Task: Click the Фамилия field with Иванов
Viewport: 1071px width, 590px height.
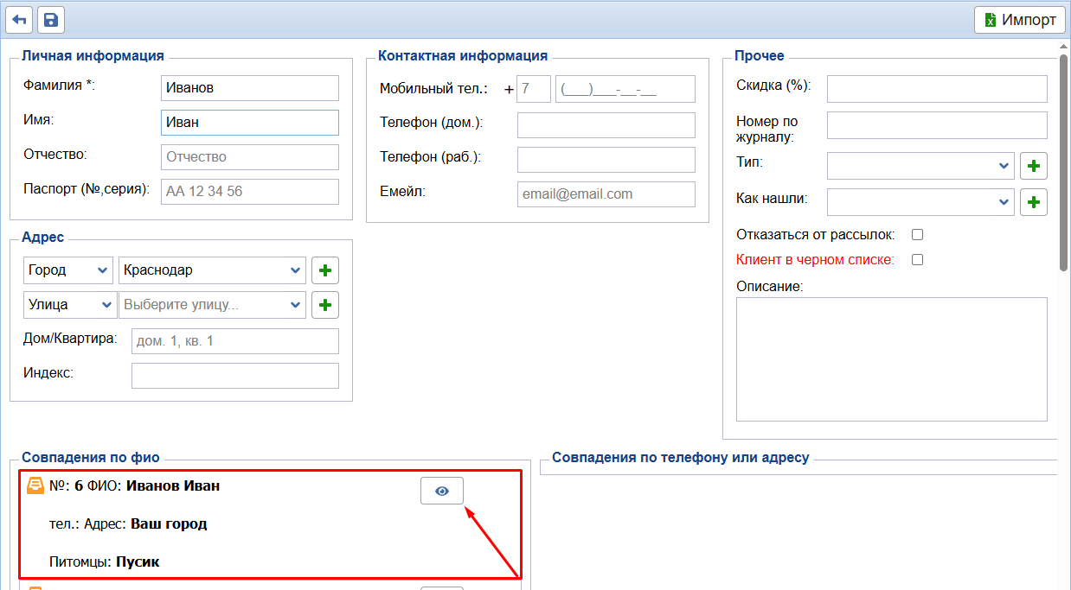Action: tap(250, 88)
